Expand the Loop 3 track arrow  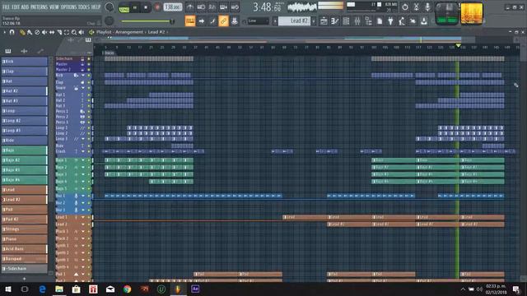pos(83,139)
